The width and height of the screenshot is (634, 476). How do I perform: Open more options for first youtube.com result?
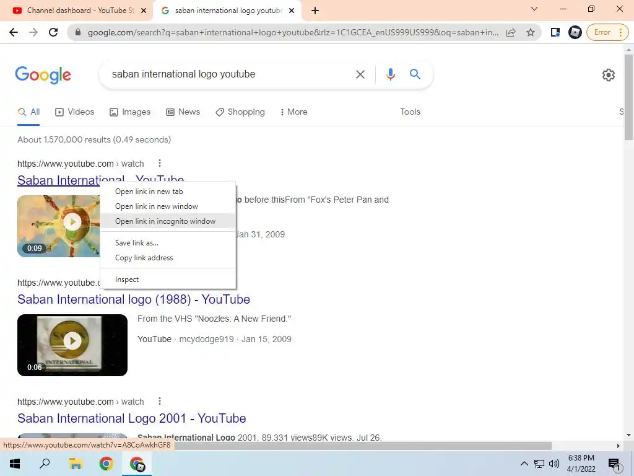coord(160,163)
